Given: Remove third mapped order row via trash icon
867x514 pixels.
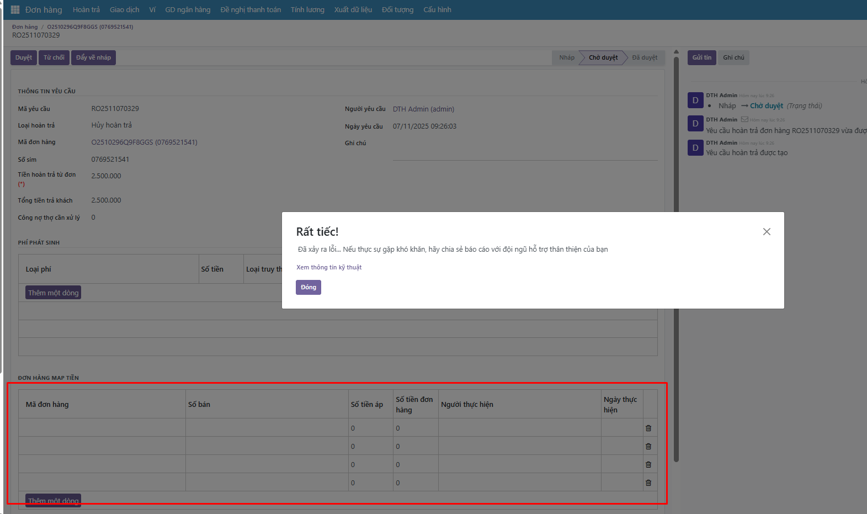Looking at the screenshot, I should pos(648,464).
